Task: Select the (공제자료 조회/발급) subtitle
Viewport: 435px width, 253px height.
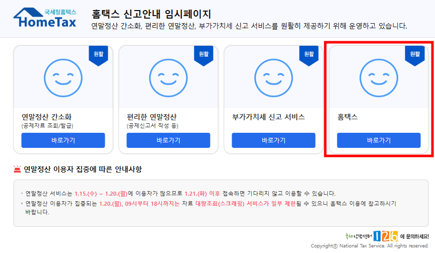Action: pyautogui.click(x=47, y=126)
